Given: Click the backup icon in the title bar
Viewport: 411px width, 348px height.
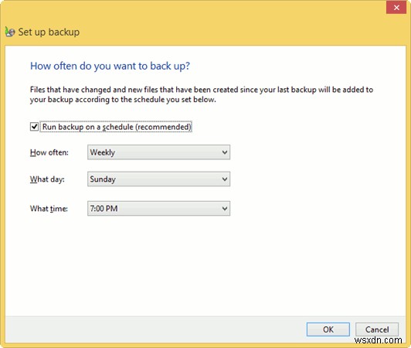Looking at the screenshot, I should 10,32.
